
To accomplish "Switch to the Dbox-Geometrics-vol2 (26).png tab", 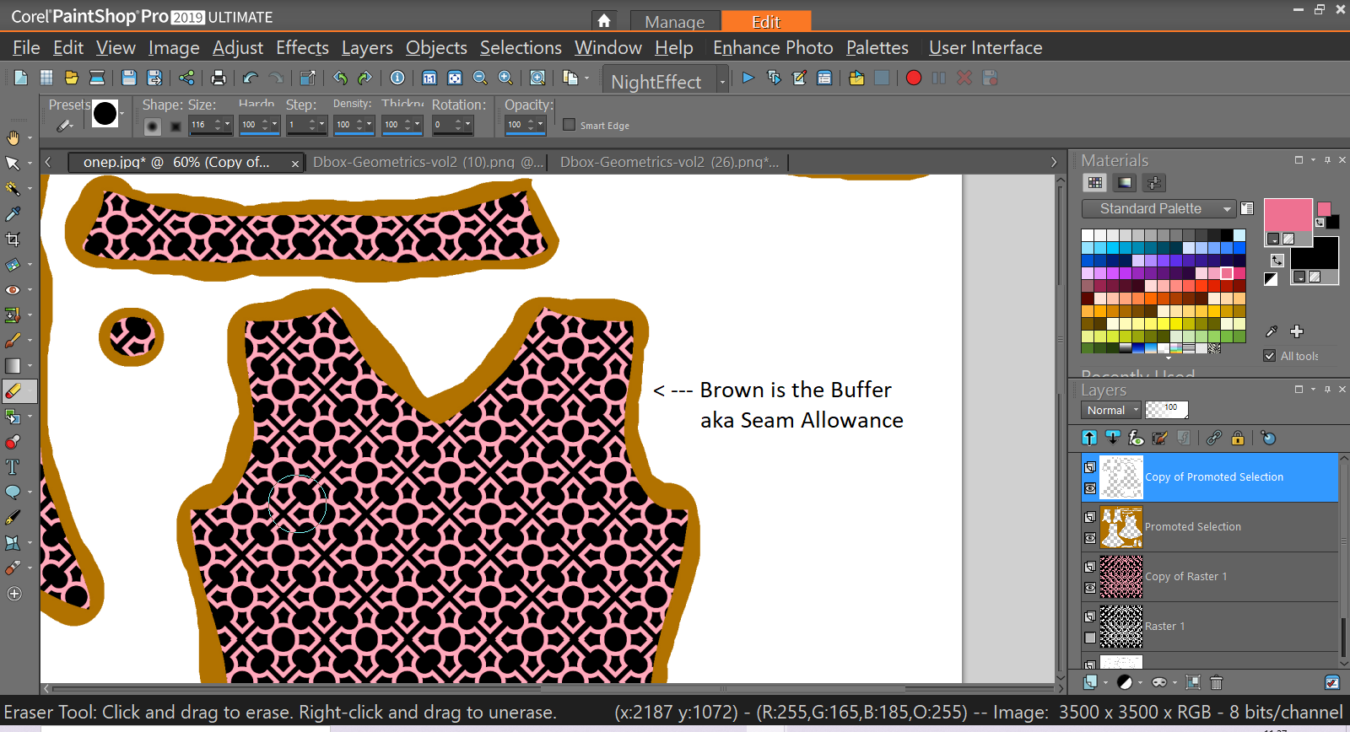I will pos(668,162).
